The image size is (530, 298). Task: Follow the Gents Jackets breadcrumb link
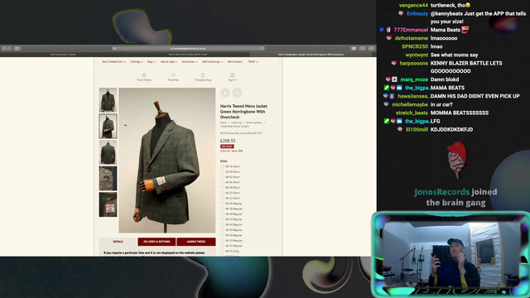pyautogui.click(x=254, y=123)
